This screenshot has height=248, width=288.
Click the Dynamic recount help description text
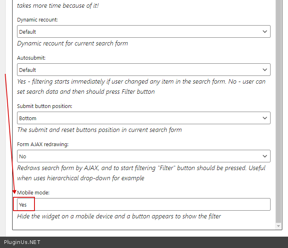click(x=72, y=43)
